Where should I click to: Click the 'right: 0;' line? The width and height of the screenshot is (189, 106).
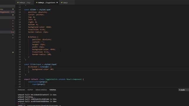[x=32, y=22]
